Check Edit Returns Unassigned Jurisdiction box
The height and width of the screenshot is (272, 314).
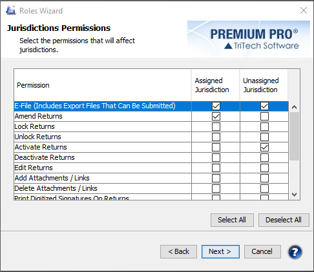pyautogui.click(x=264, y=168)
